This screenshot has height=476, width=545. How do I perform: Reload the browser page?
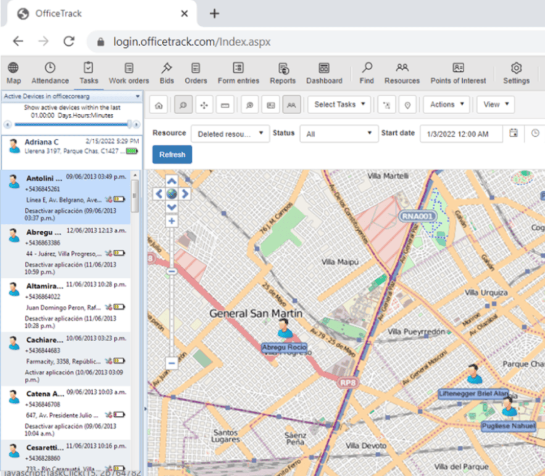coord(69,41)
